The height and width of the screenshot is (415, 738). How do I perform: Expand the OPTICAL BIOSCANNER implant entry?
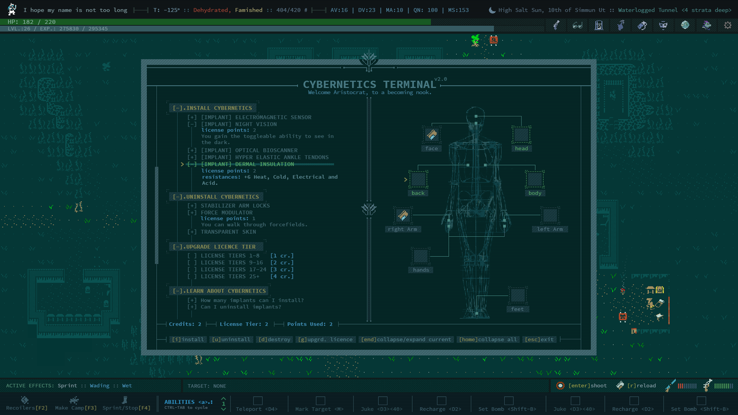(192, 151)
